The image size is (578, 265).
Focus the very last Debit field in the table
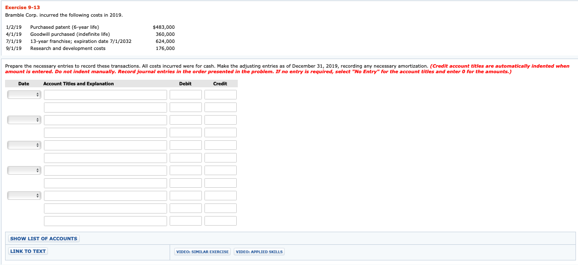tap(186, 221)
